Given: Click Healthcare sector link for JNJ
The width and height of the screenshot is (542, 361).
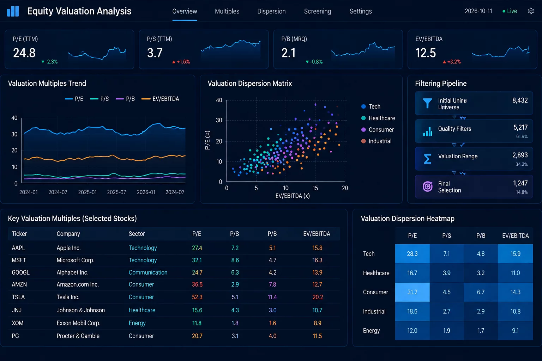Looking at the screenshot, I should [142, 310].
